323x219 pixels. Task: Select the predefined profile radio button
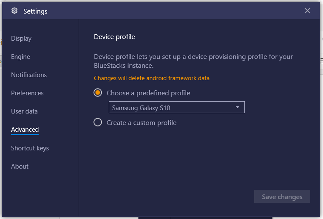(98, 93)
